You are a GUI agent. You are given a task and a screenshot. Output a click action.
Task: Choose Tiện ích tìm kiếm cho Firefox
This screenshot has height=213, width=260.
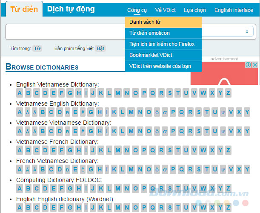point(163,44)
